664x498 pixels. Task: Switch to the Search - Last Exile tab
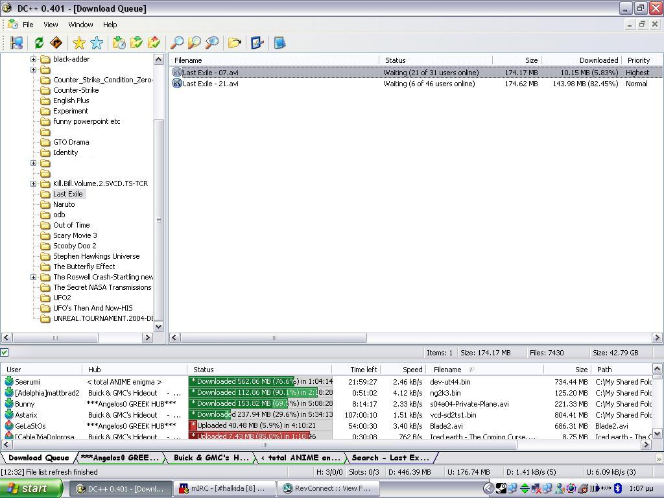click(x=390, y=457)
